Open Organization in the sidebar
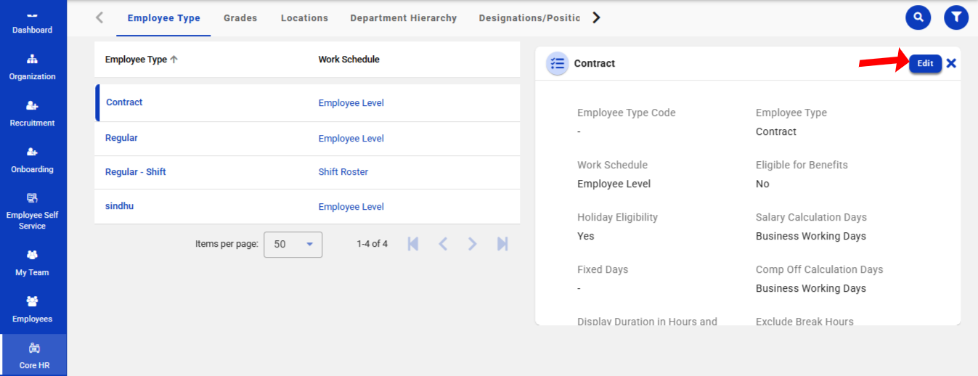The image size is (978, 376). coord(33,67)
